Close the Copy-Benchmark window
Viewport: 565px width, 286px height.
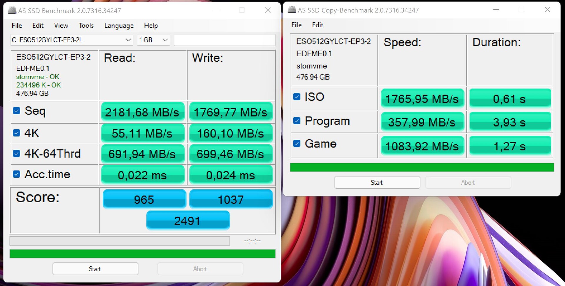[x=547, y=10]
